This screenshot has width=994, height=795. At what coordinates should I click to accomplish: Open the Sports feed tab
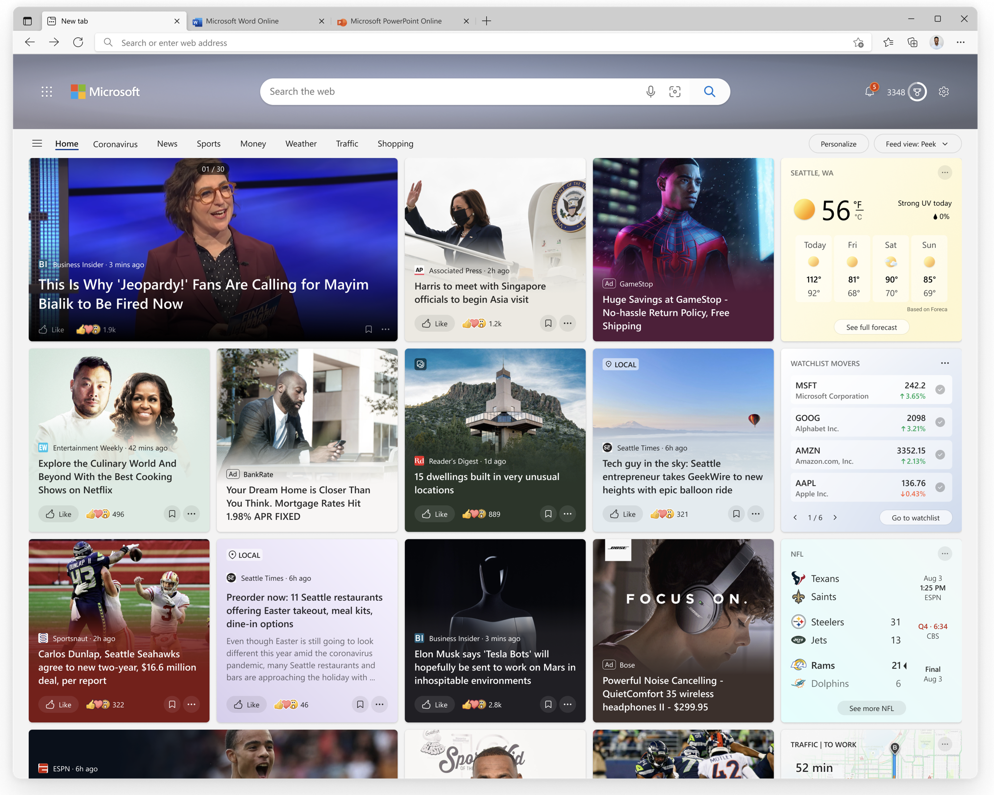click(x=208, y=144)
